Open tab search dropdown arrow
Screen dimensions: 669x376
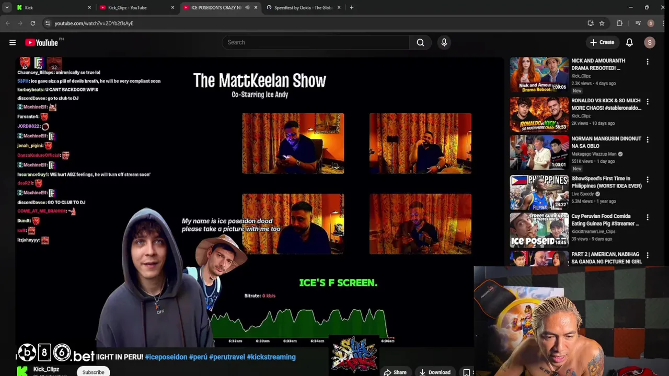7,7
